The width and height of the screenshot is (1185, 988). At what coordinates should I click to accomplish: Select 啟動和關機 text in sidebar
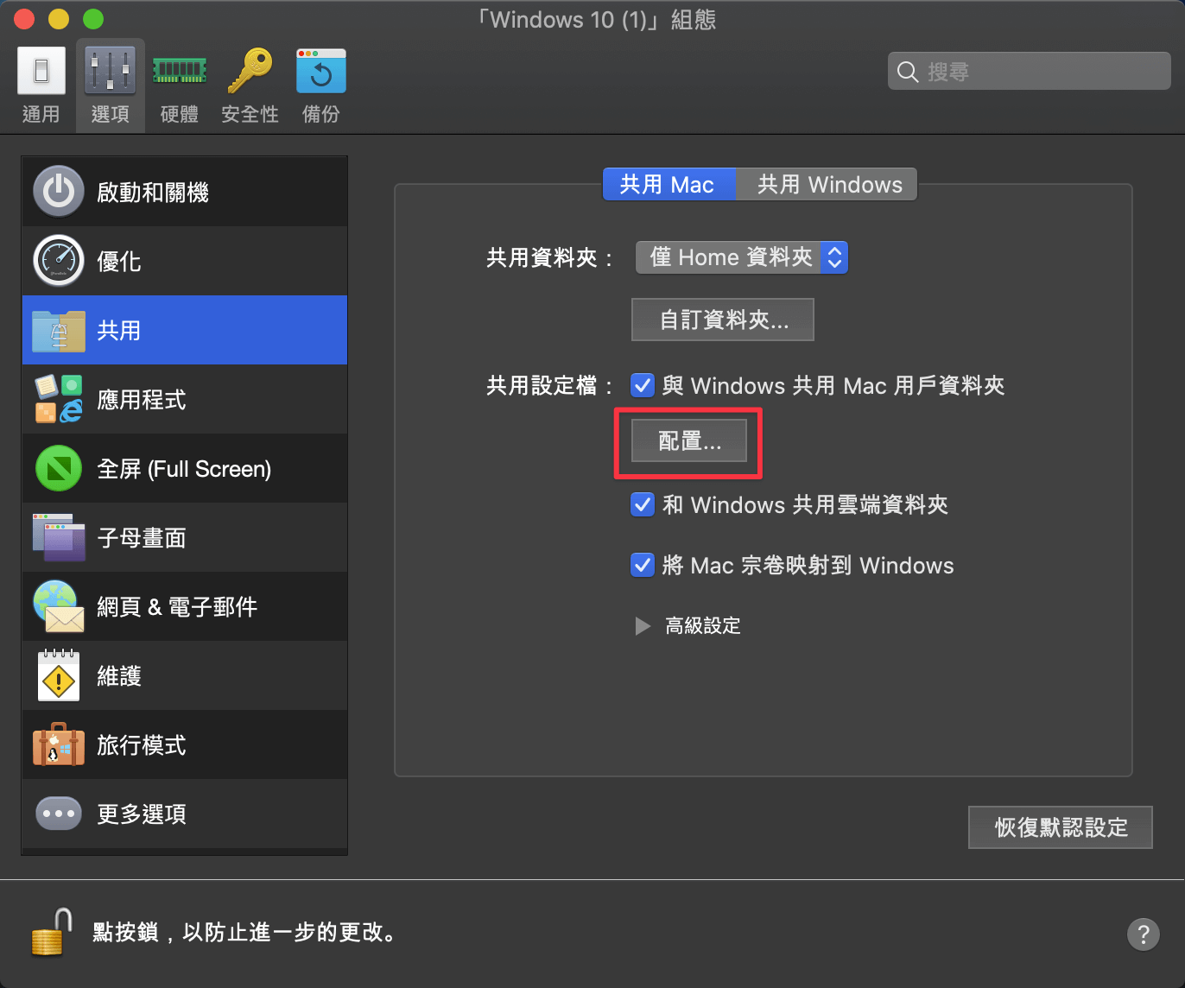pyautogui.click(x=153, y=192)
